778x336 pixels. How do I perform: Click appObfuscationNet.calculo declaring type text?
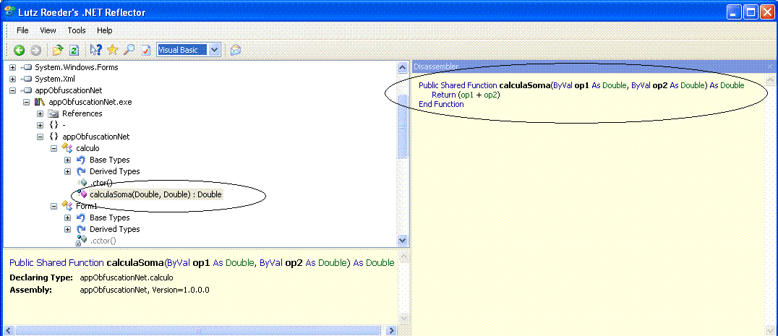point(127,277)
